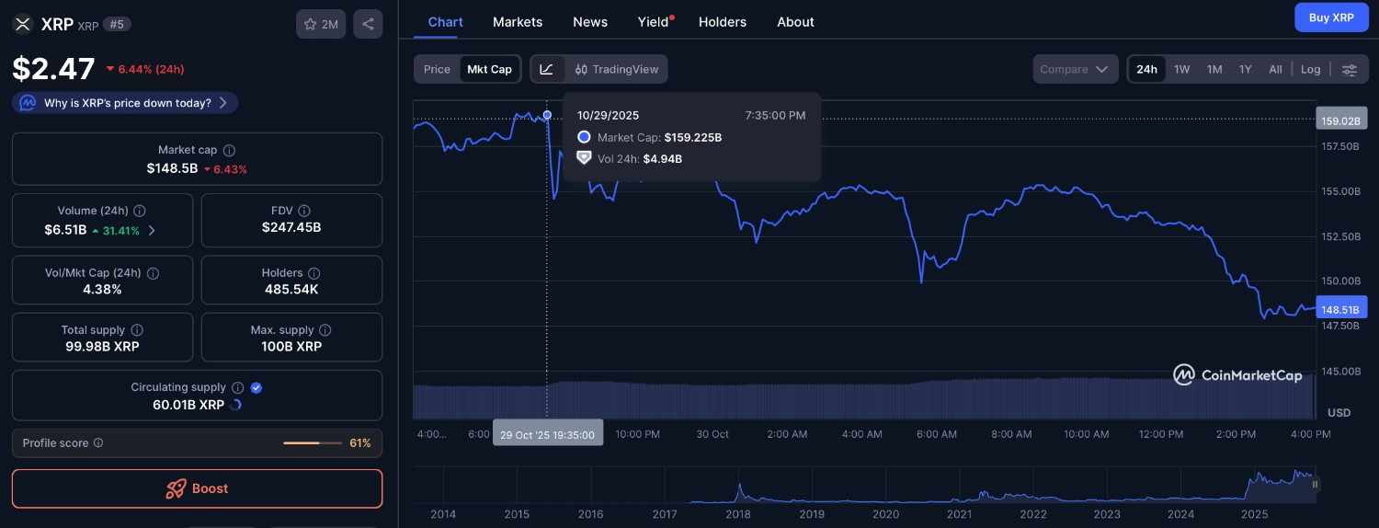The image size is (1379, 528).
Task: Click the share icon button
Action: [368, 25]
